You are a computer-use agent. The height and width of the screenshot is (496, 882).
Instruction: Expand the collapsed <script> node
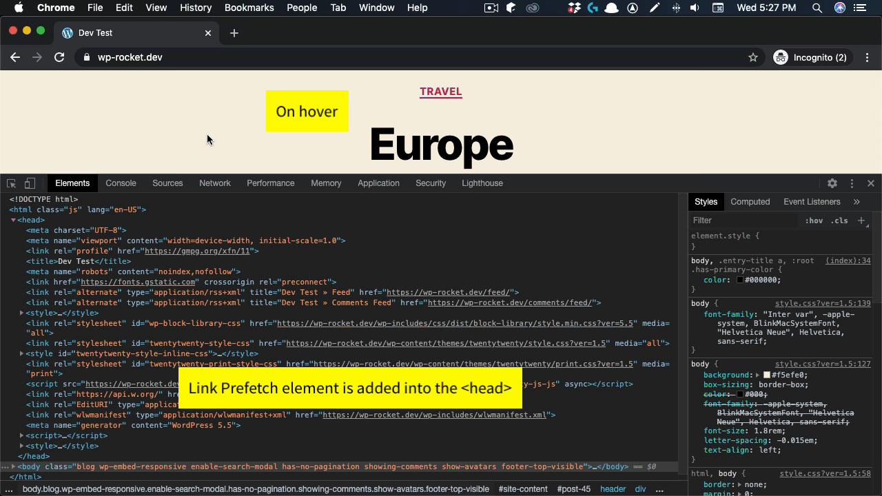coord(21,435)
